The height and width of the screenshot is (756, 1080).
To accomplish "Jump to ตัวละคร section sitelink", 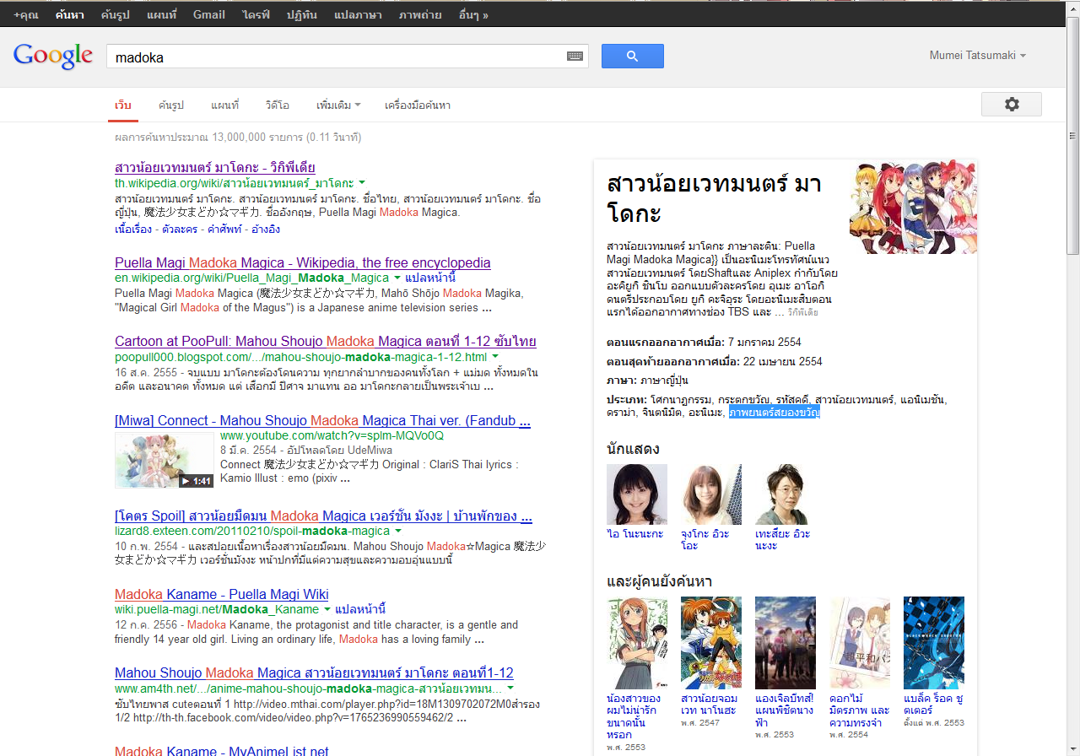I will pyautogui.click(x=181, y=229).
